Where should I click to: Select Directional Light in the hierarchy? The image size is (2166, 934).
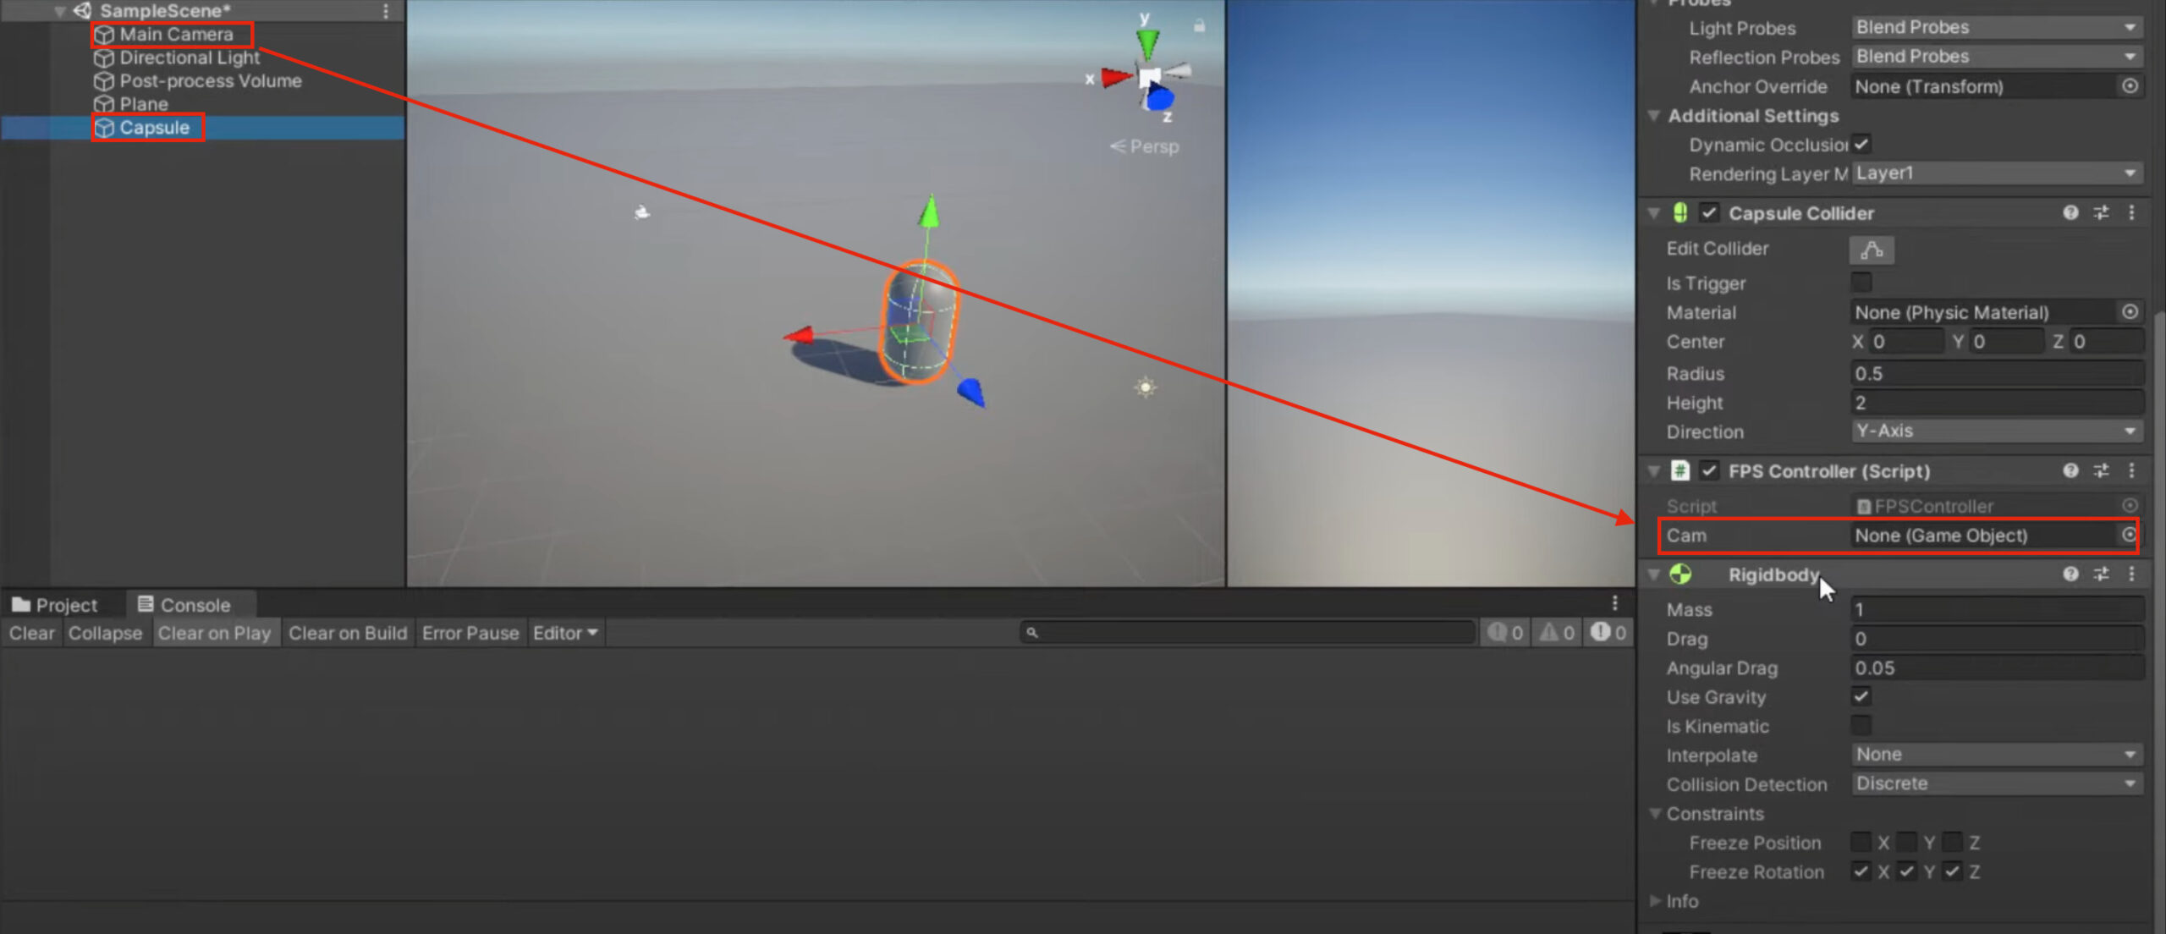coord(189,58)
